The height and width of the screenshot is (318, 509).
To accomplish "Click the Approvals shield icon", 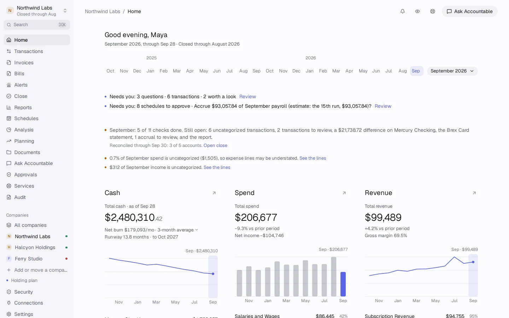I will (9, 175).
